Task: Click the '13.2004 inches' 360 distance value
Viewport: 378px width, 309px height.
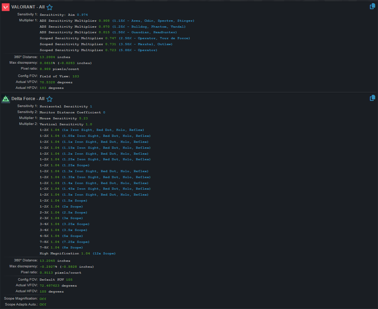Action: coord(55,57)
